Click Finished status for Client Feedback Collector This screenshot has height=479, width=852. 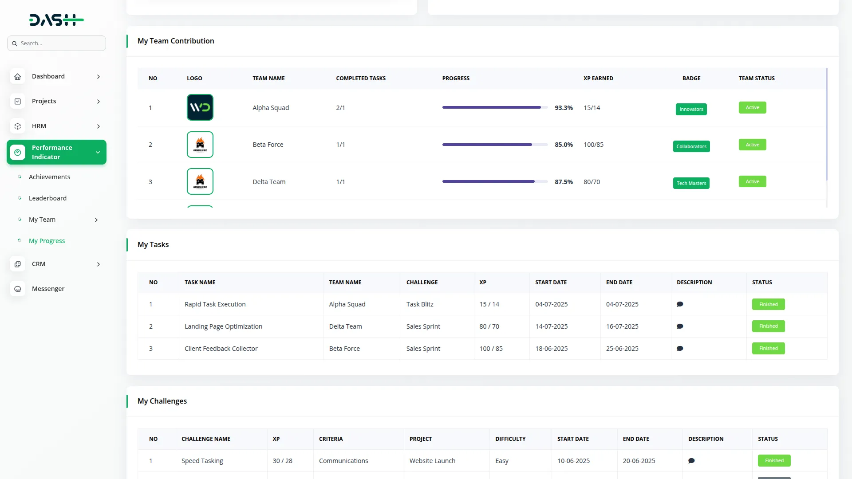click(x=768, y=349)
